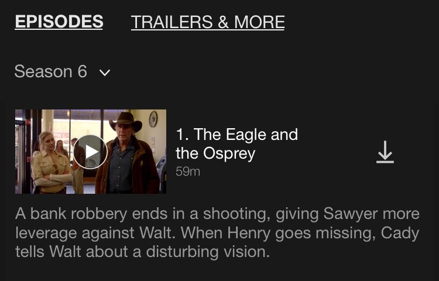The width and height of the screenshot is (439, 281).
Task: Tap the downward arrow download icon
Action: tap(385, 152)
